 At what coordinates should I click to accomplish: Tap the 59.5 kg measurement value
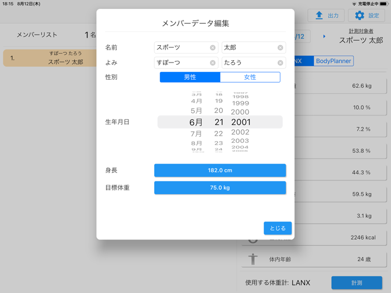pyautogui.click(x=362, y=194)
